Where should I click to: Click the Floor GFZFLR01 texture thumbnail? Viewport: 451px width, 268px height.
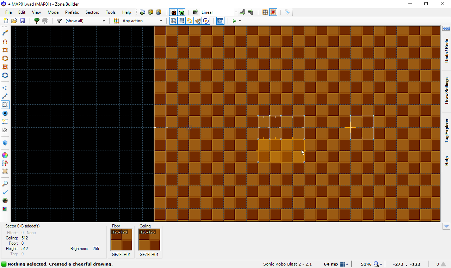(x=121, y=240)
